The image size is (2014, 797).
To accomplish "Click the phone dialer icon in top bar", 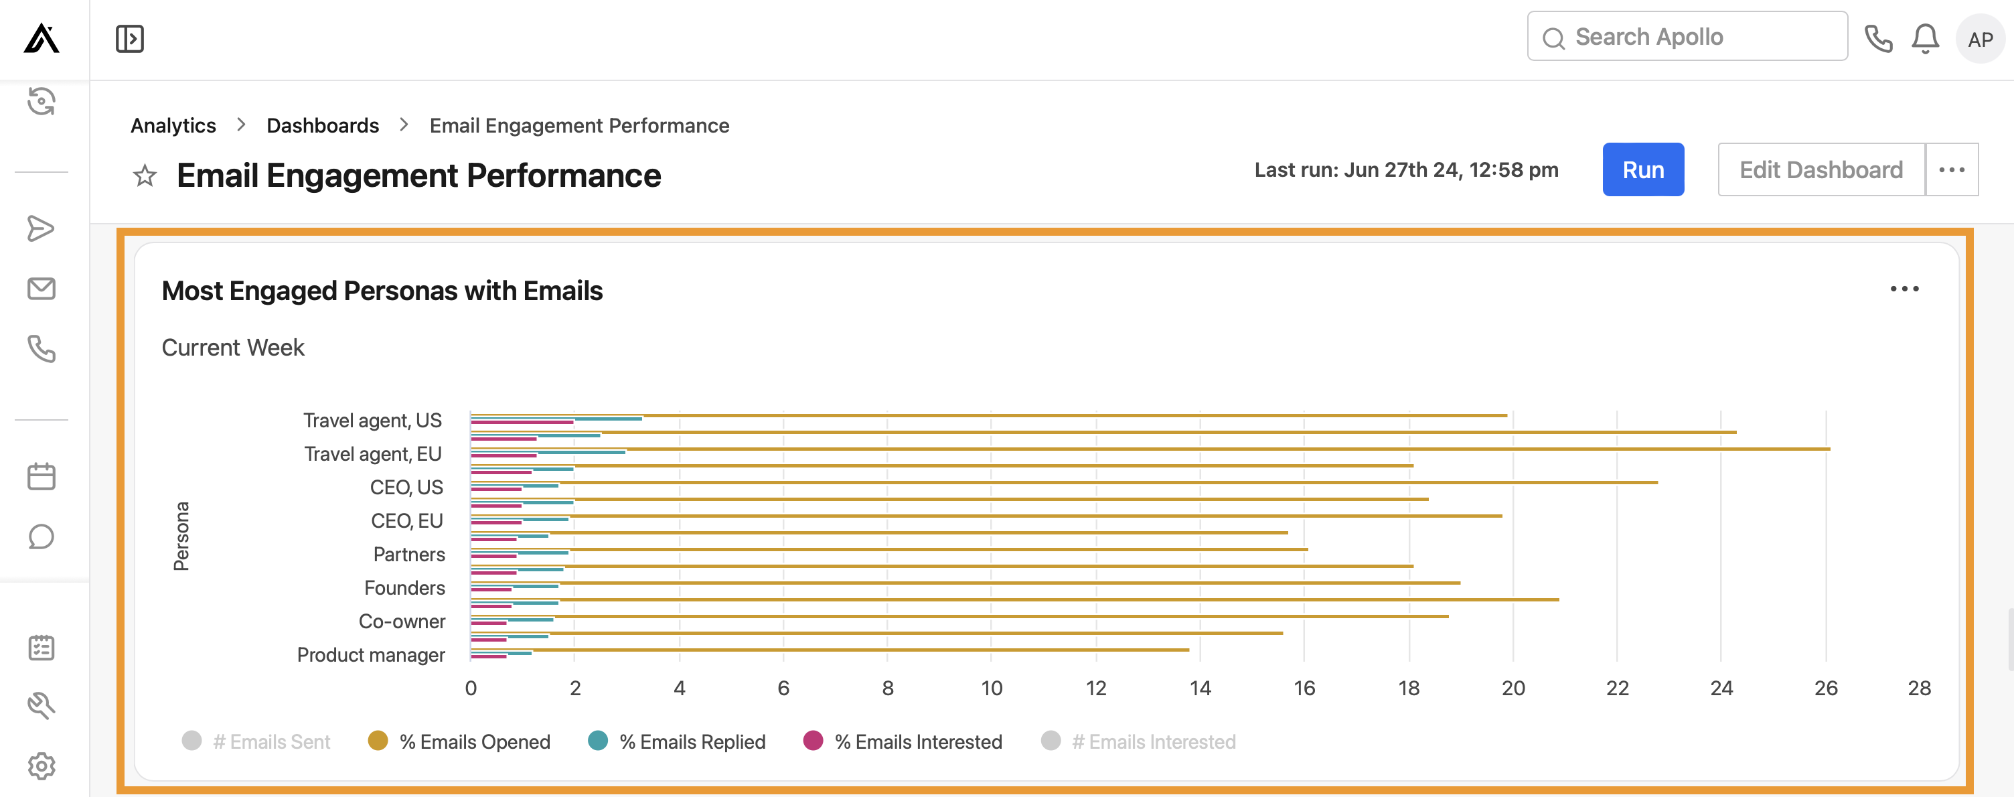I will [1878, 38].
